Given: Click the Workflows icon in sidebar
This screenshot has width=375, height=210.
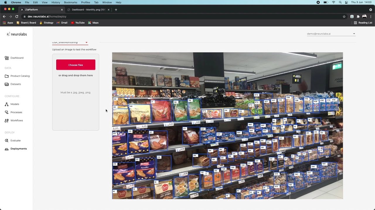Looking at the screenshot, I should click(x=7, y=120).
